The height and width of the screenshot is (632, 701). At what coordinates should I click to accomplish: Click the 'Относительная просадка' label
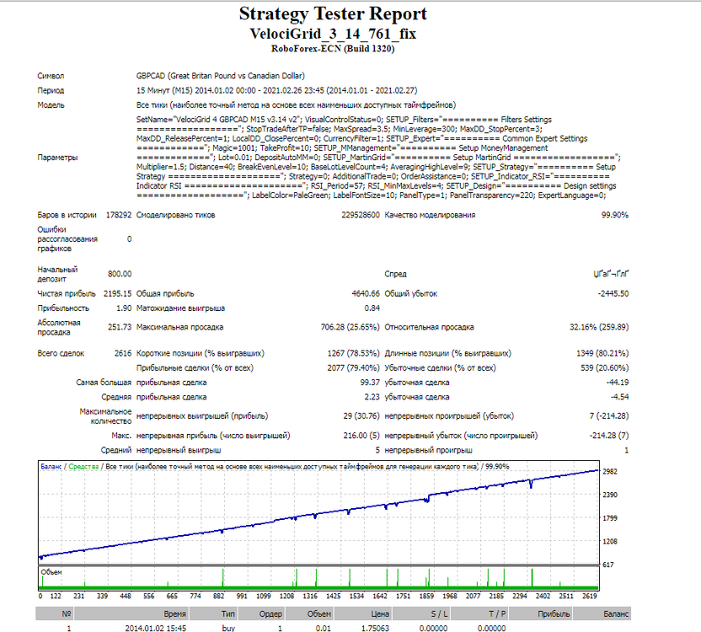[x=429, y=328]
